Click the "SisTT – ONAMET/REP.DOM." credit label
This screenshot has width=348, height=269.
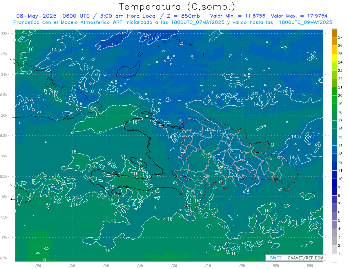tap(296, 258)
